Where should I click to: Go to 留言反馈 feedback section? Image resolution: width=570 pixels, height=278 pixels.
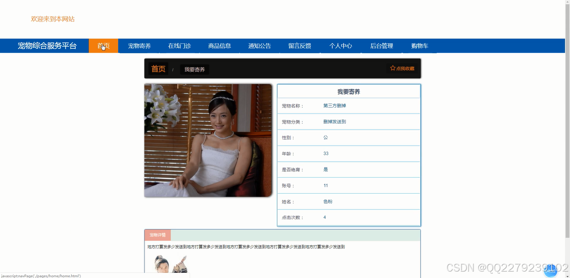click(299, 46)
